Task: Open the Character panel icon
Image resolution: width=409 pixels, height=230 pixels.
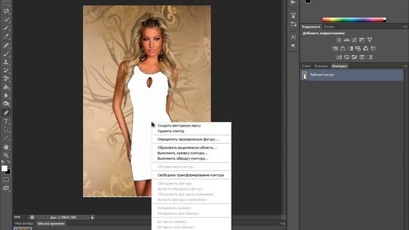Action: 293,37
